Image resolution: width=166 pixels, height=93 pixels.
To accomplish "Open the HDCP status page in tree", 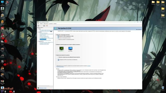I will click(44, 36).
